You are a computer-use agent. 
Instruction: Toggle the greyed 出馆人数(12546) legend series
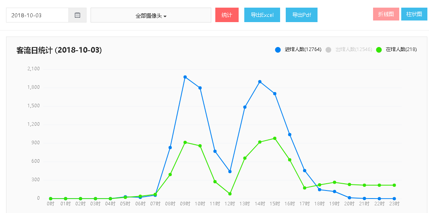pyautogui.click(x=349, y=49)
